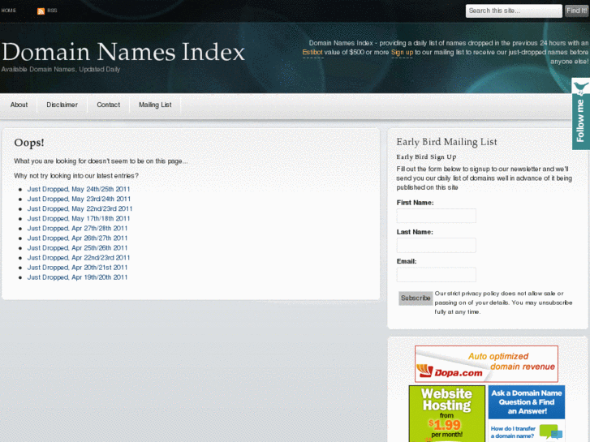This screenshot has width=590, height=442.
Task: Open the Mailing List menu item
Action: (155, 105)
